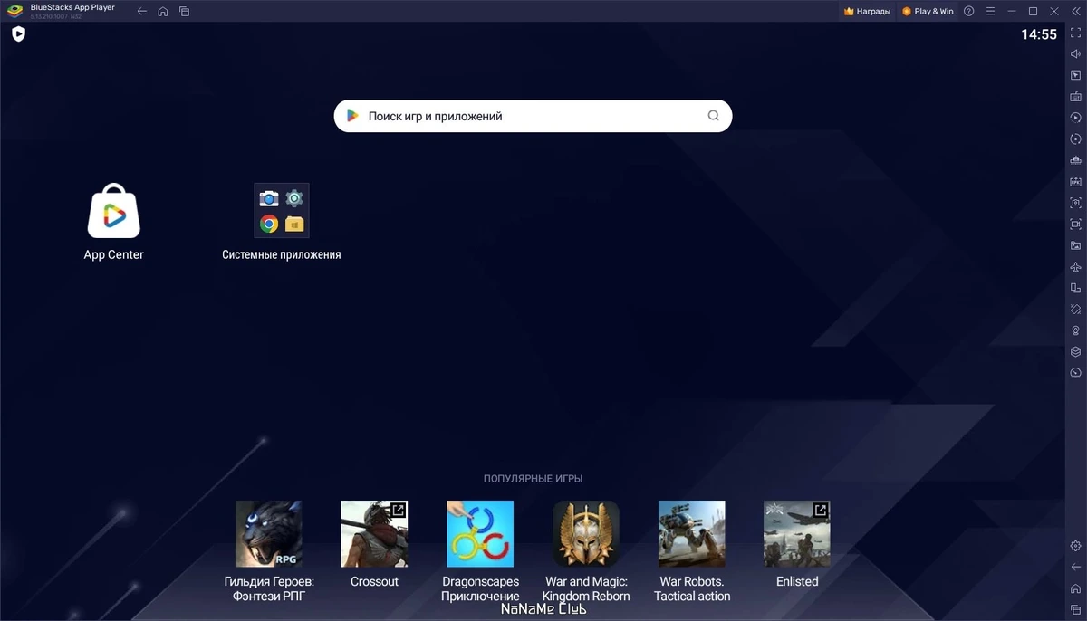This screenshot has height=621, width=1087.
Task: Click the back arrow in the sidebar
Action: pyautogui.click(x=1076, y=568)
